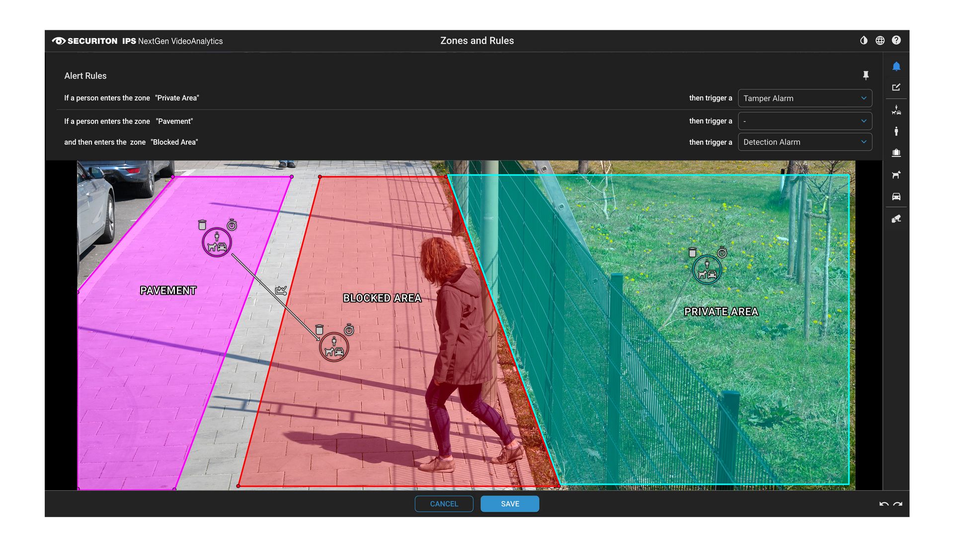954x537 pixels.
Task: Pin the Alert Rules panel
Action: pos(866,75)
